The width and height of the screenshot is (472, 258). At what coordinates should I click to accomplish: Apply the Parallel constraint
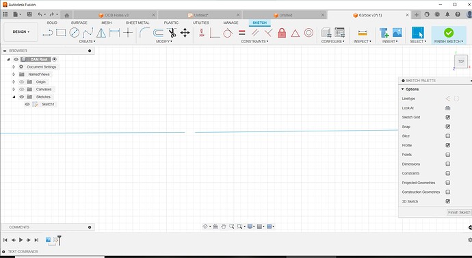pos(255,33)
